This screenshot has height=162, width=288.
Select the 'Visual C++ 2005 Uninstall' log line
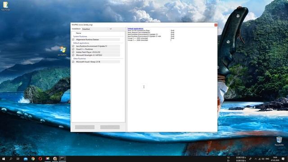click(138, 38)
